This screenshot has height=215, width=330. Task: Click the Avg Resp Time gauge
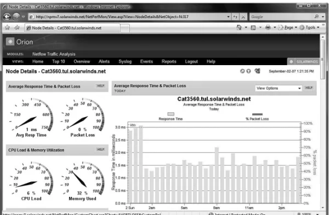click(x=31, y=117)
